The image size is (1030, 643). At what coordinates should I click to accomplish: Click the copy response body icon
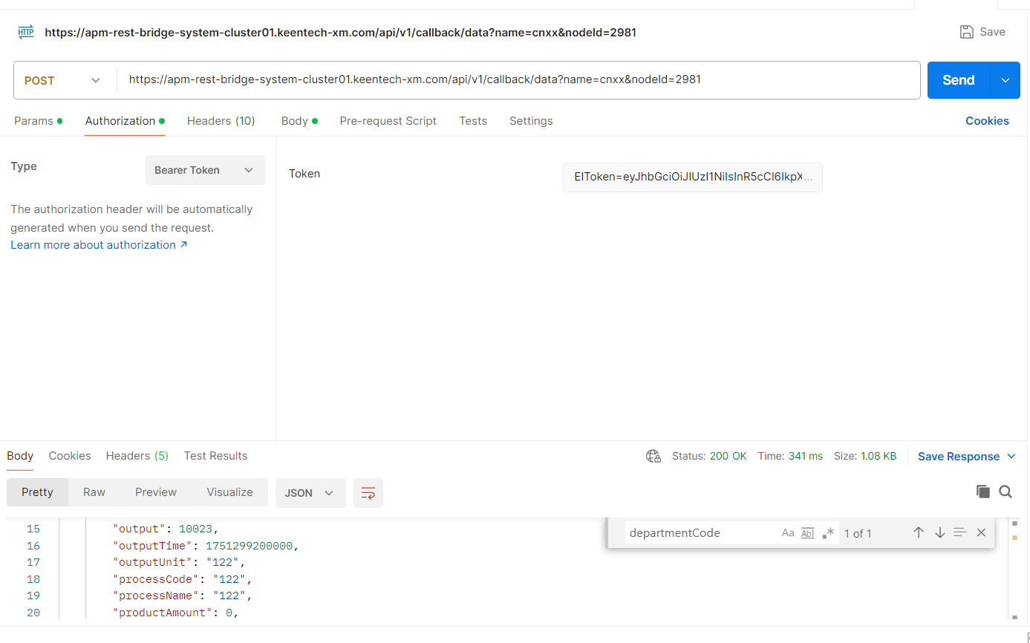(982, 492)
